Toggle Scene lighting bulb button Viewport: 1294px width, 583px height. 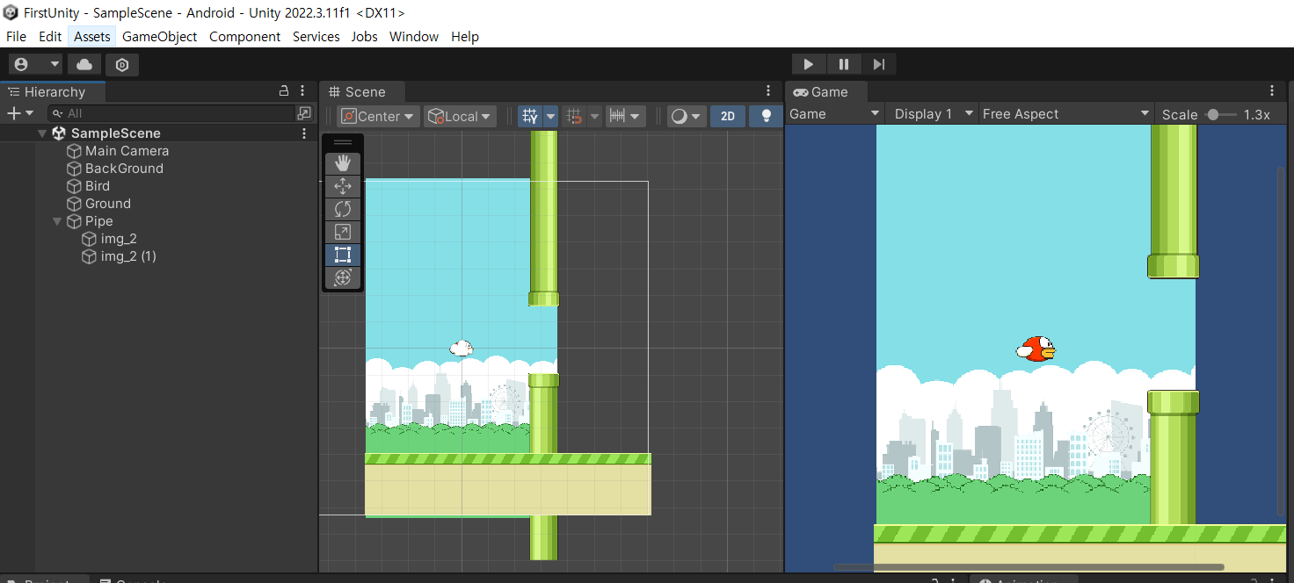tap(766, 116)
